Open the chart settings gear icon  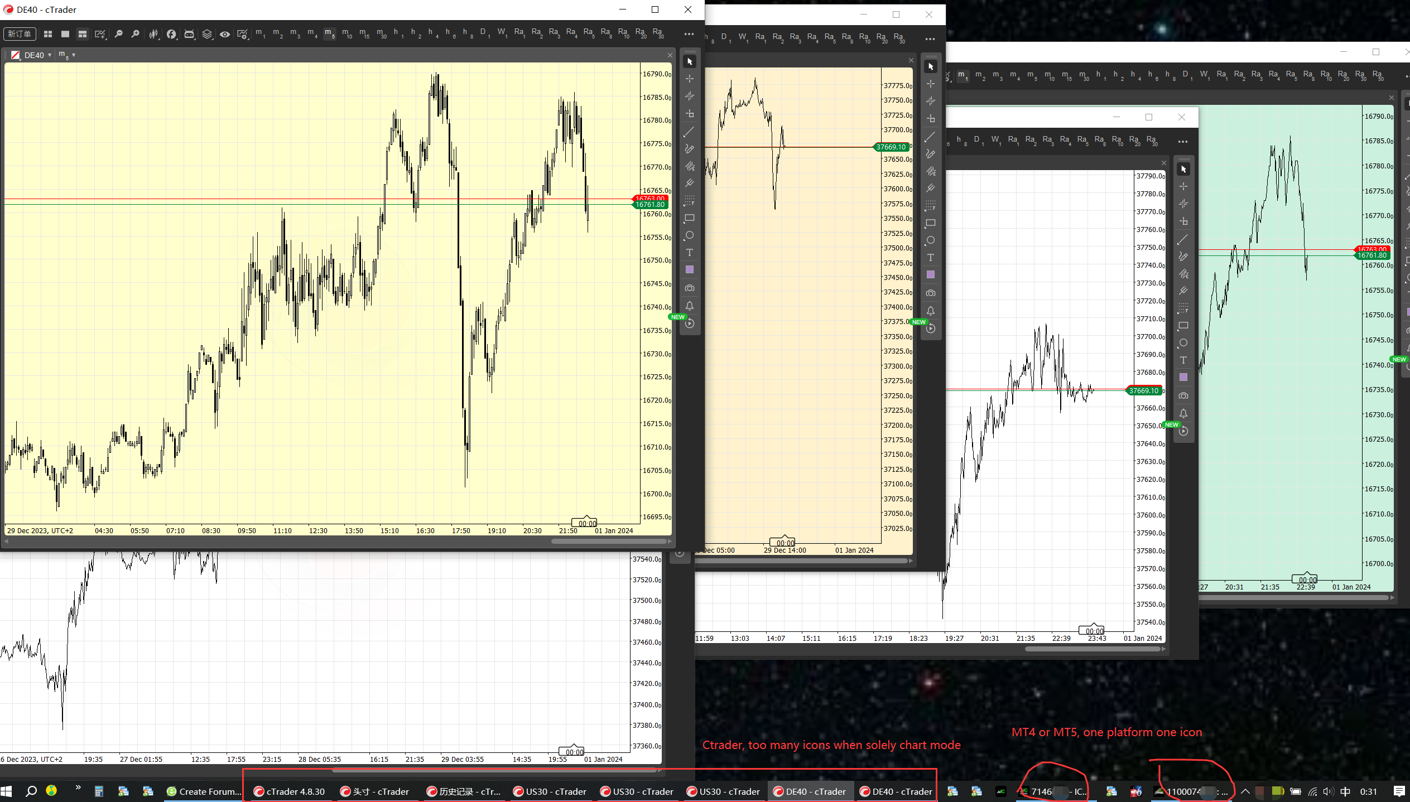(242, 34)
